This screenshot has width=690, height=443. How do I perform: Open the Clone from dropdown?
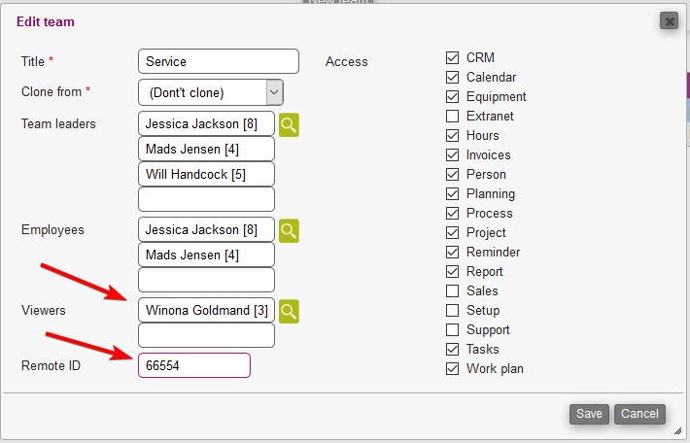(211, 92)
